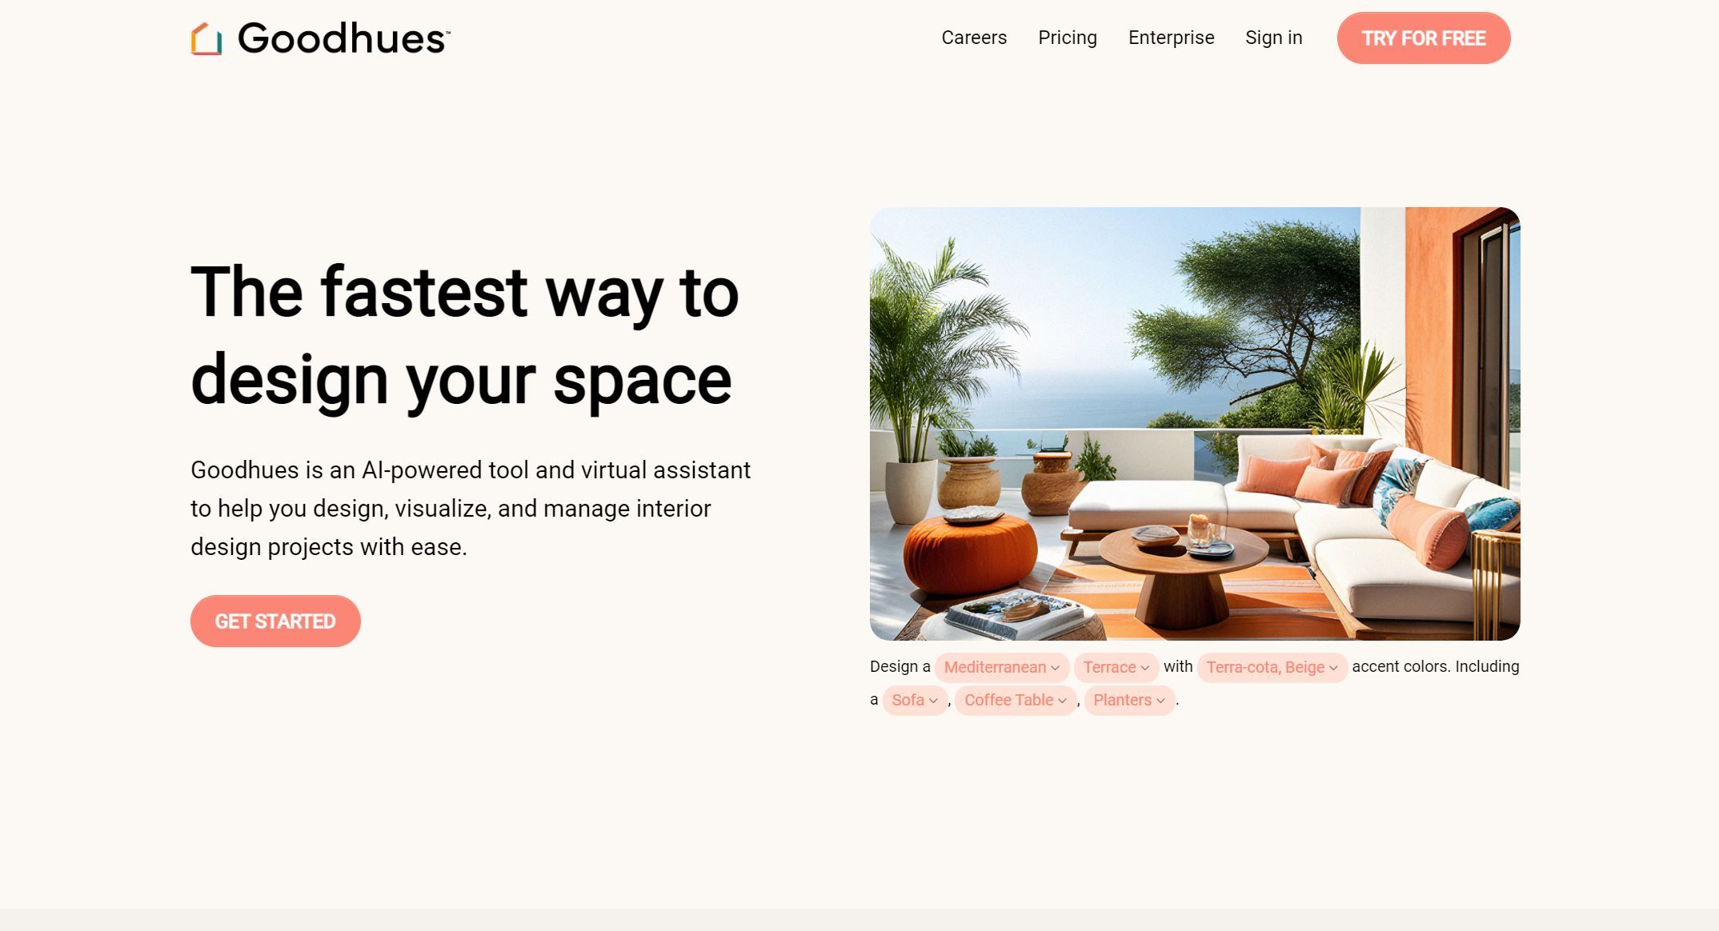
Task: Click the GET STARTED button
Action: (x=275, y=621)
